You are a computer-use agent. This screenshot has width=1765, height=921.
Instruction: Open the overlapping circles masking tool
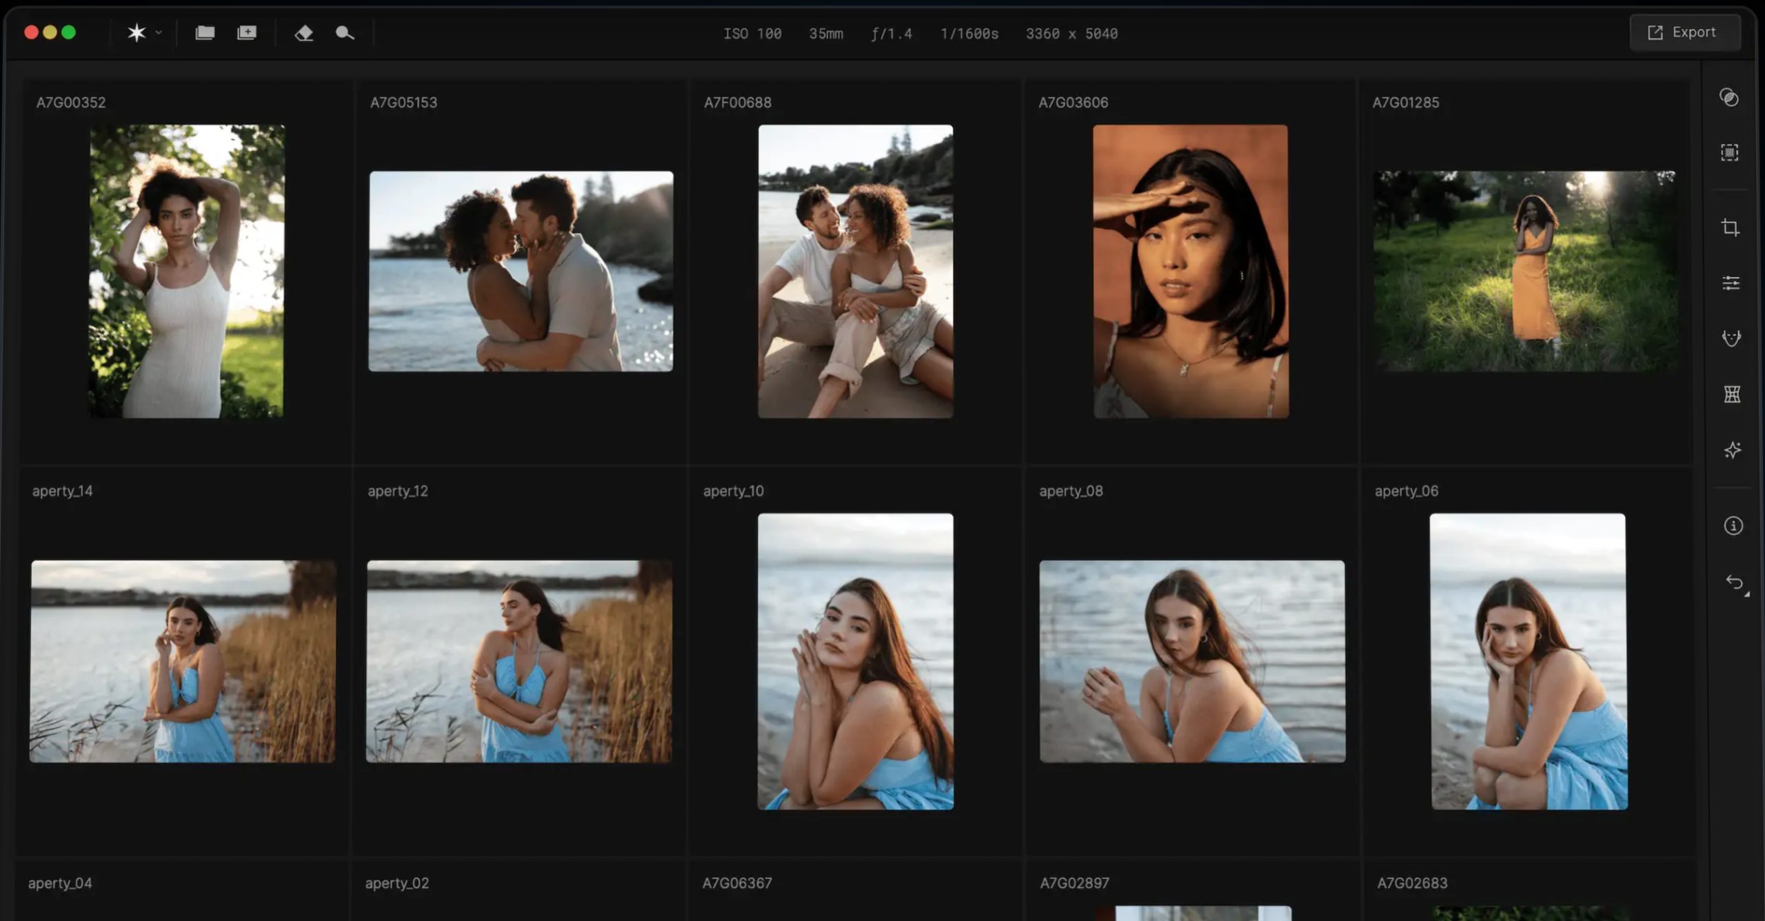(x=1729, y=97)
